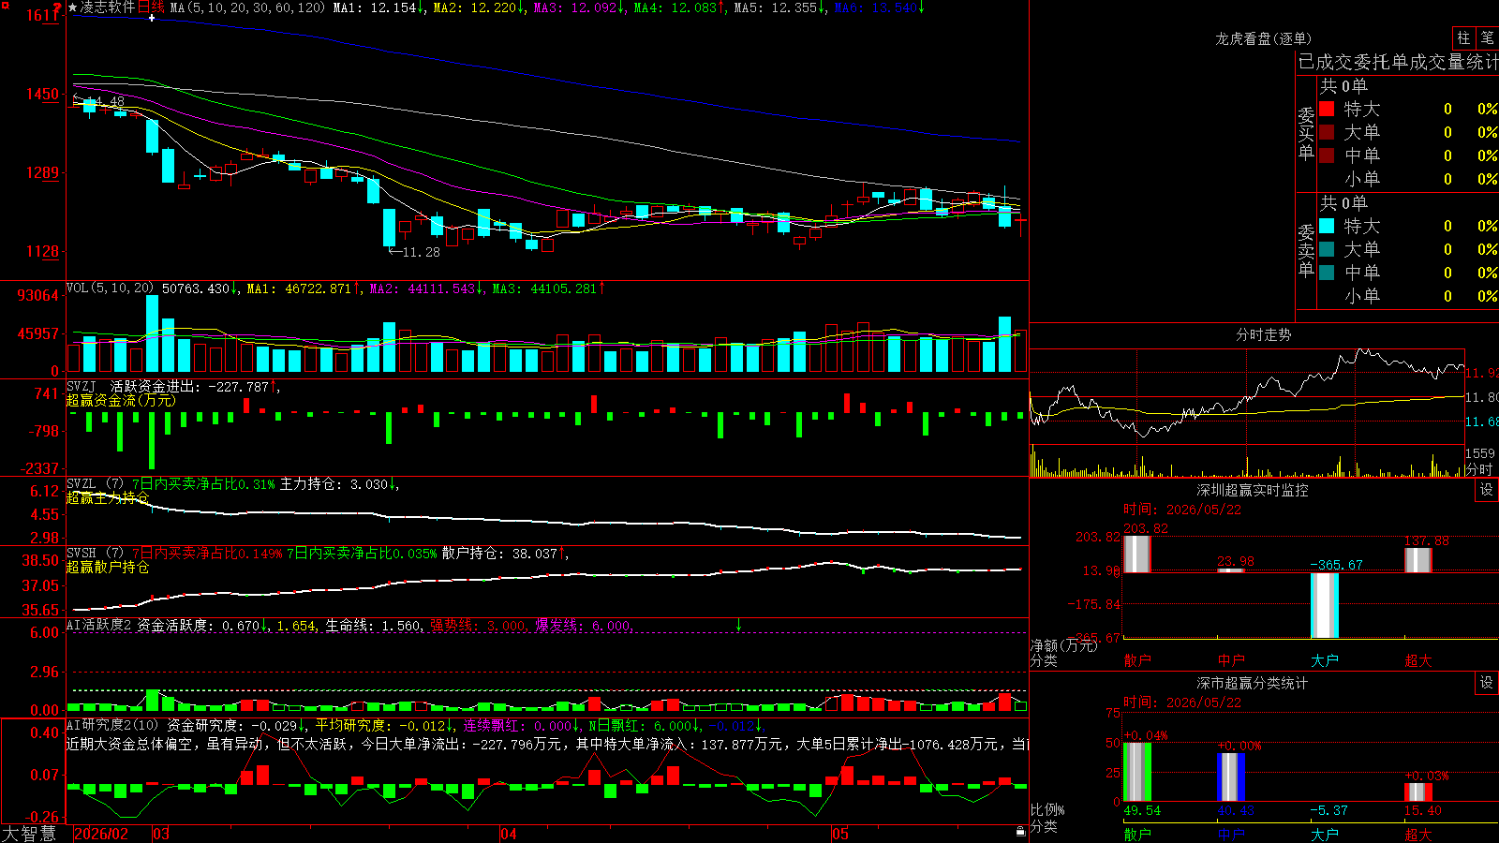The image size is (1499, 843).
Task: Click the 11.28 low price annotation
Action: coord(421,252)
